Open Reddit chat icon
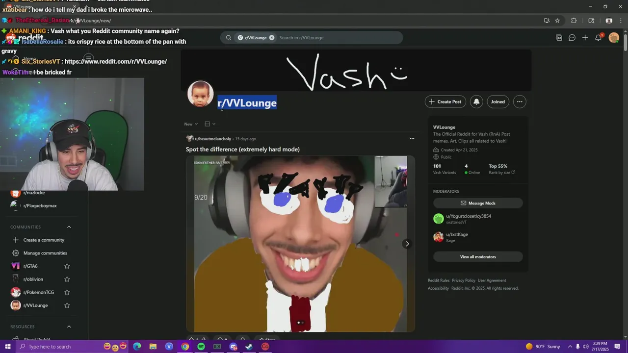 click(x=572, y=38)
